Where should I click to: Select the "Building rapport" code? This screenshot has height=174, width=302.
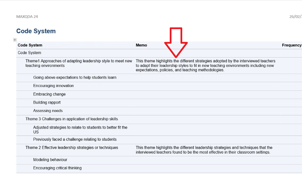coord(47,103)
